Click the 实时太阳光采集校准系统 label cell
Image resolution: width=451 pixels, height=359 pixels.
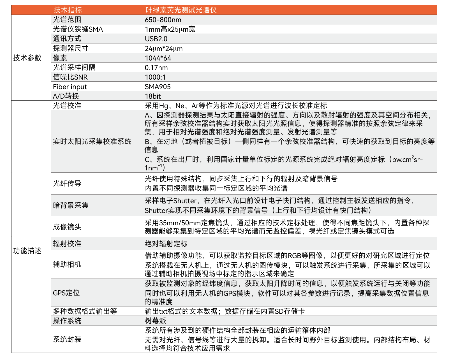[92, 142]
